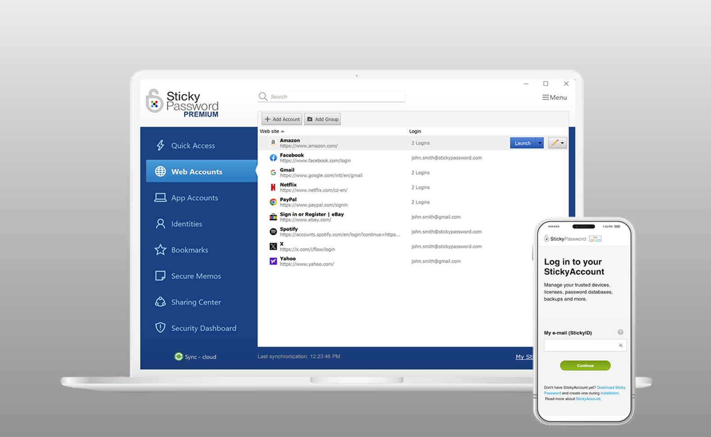This screenshot has height=437, width=711.
Task: Click the Sync cloud status icon
Action: coord(179,356)
